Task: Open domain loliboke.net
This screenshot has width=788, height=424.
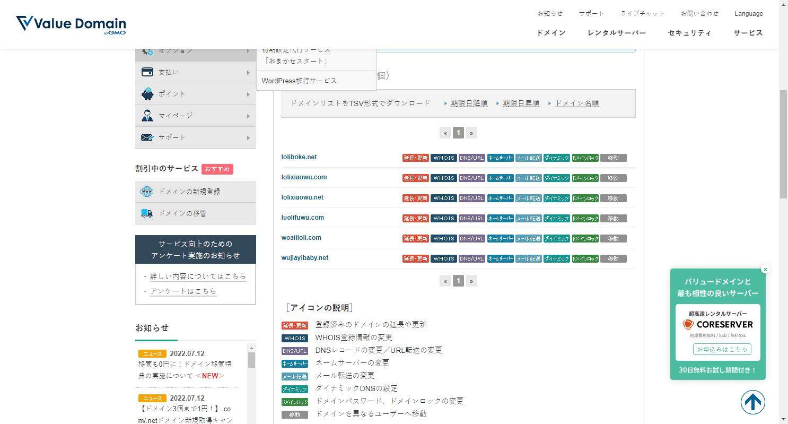Action: pyautogui.click(x=299, y=157)
